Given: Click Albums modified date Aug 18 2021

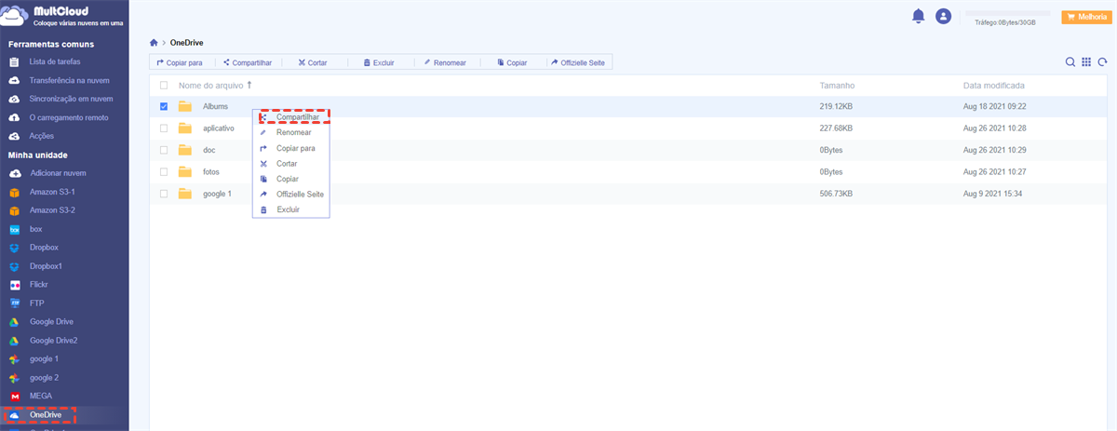Looking at the screenshot, I should pos(994,106).
